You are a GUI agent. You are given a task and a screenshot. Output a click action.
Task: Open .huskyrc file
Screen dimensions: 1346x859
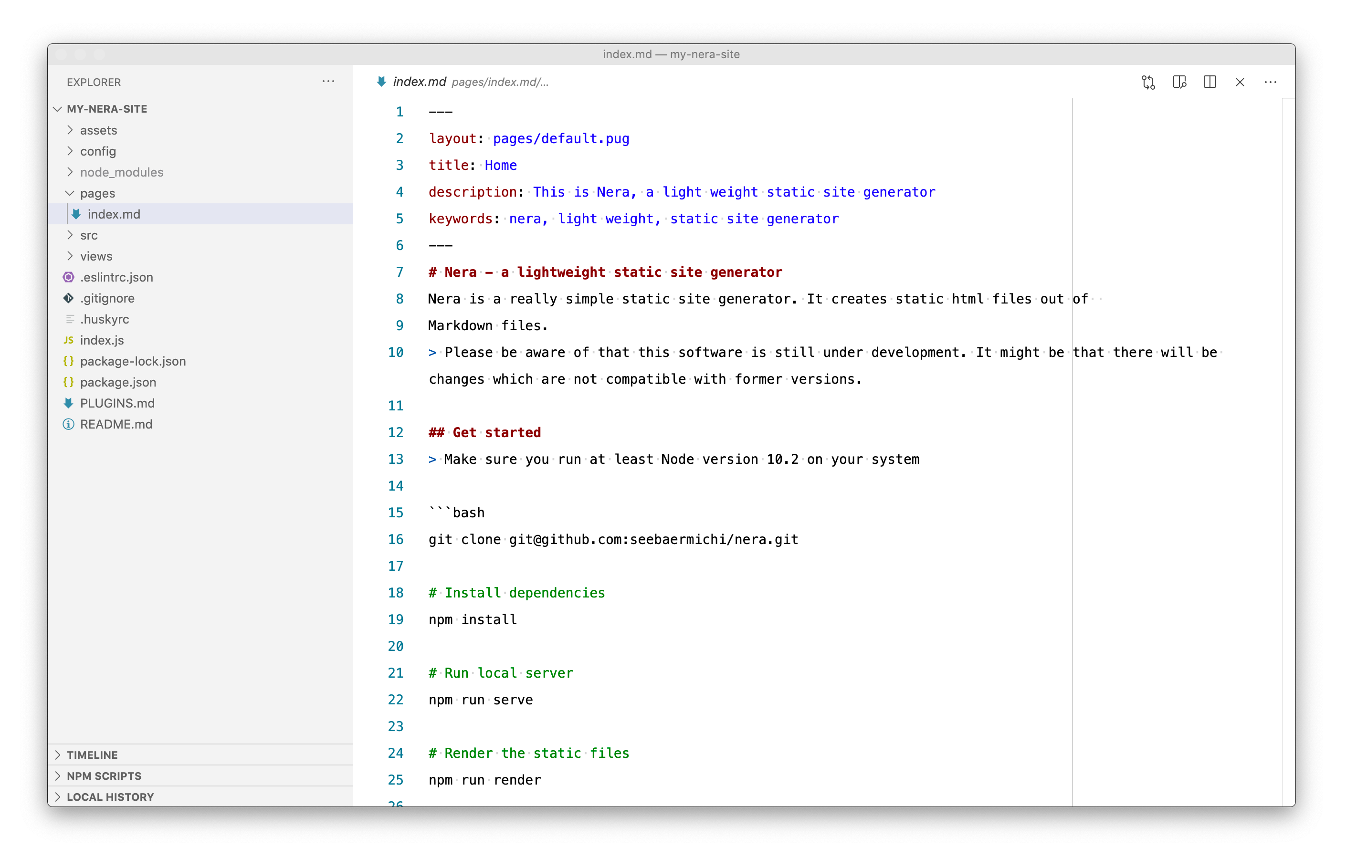[200, 319]
